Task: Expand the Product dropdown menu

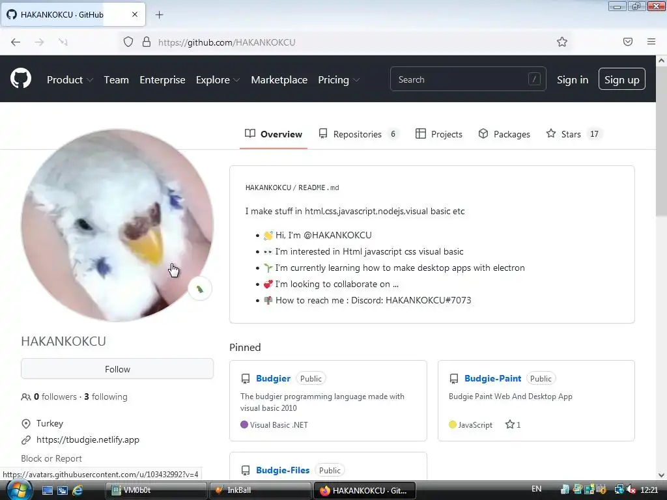Action: (x=70, y=79)
